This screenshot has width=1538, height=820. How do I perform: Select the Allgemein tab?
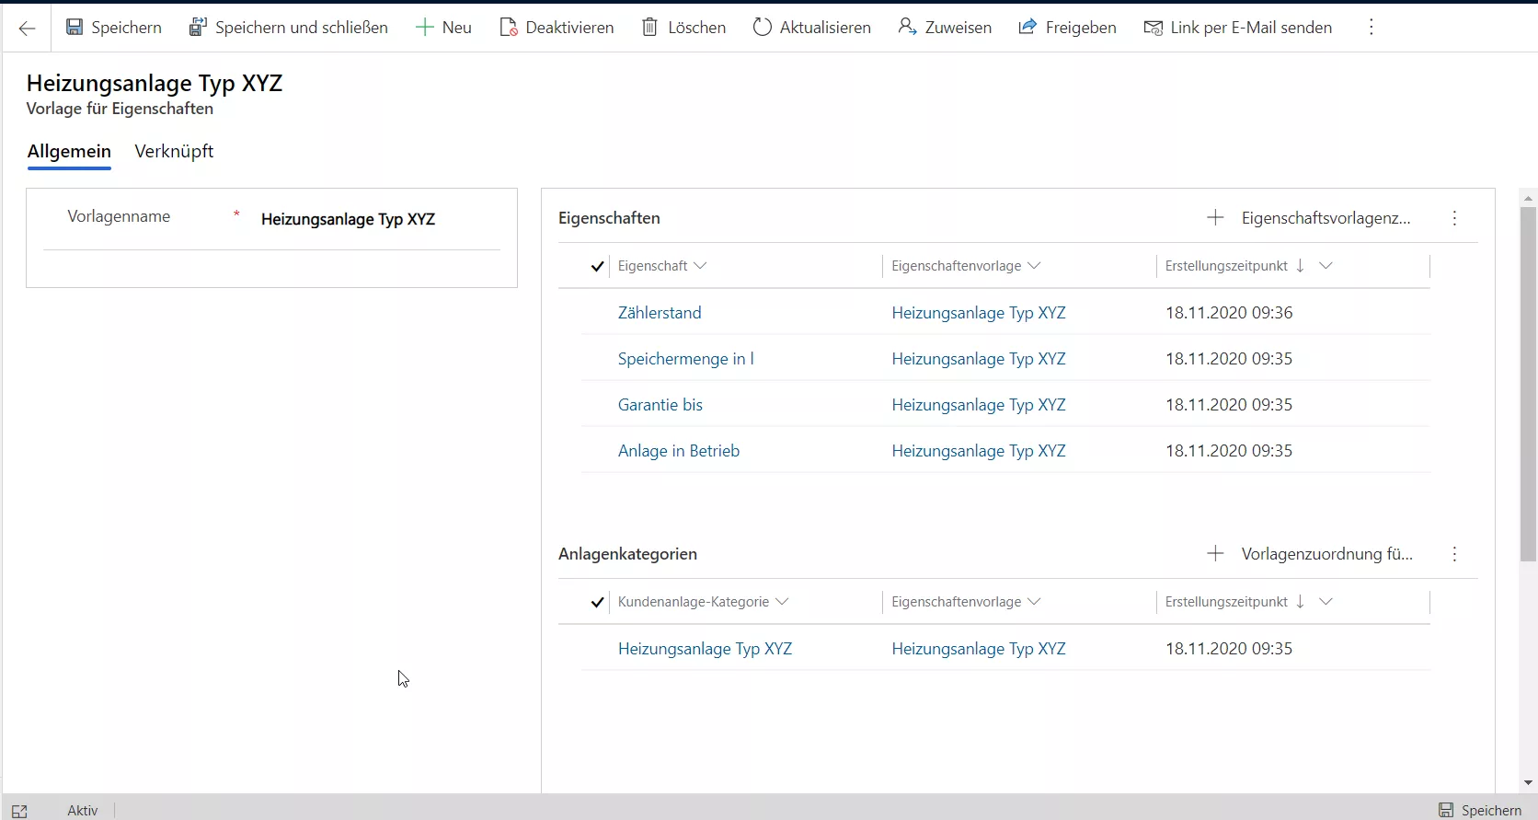69,151
